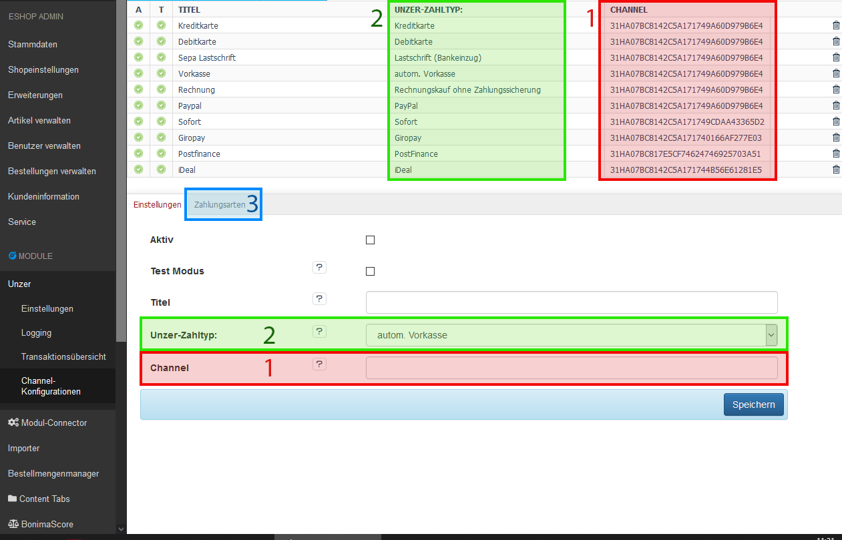Click trash icon for Paypal row
Viewport: 842px width, 540px height.
pos(836,105)
